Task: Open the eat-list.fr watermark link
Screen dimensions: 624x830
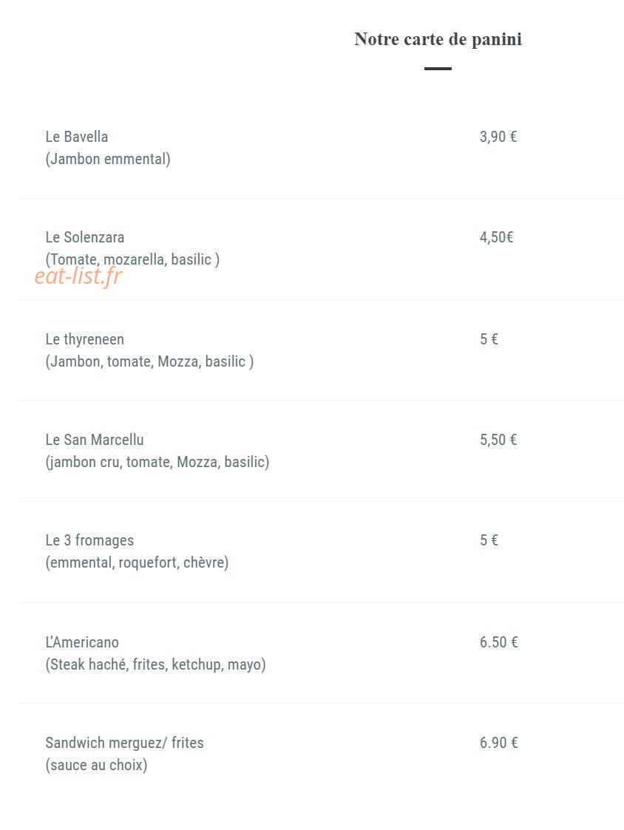Action: (x=78, y=276)
